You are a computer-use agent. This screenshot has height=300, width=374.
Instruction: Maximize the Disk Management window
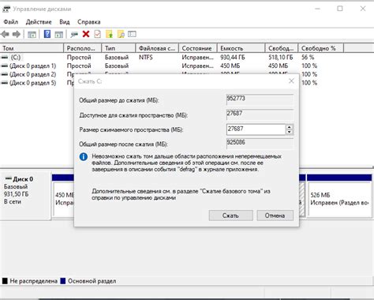pyautogui.click(x=340, y=9)
